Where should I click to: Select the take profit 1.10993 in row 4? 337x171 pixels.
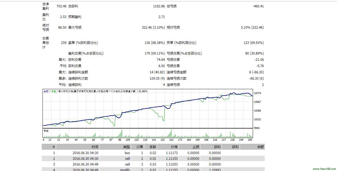tap(215, 170)
